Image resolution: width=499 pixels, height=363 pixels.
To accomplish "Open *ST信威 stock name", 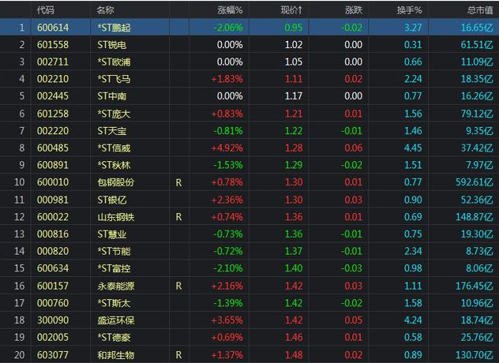I will [x=114, y=148].
